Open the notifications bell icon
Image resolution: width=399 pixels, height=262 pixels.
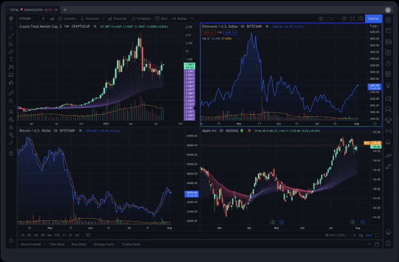[x=388, y=142]
